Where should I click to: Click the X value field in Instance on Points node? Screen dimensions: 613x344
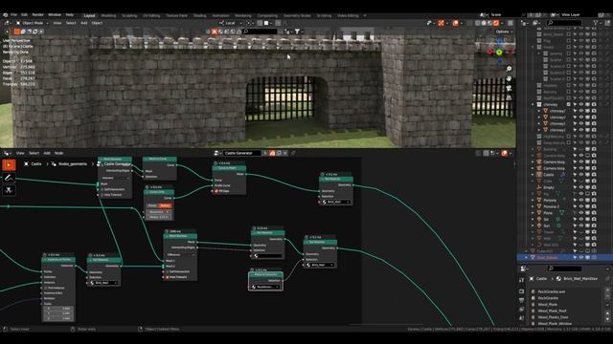58,309
